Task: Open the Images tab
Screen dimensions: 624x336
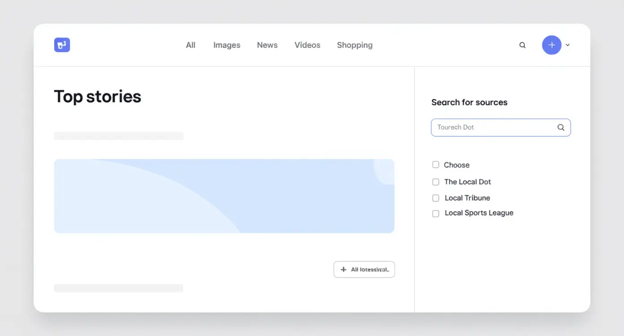Action: pyautogui.click(x=227, y=45)
